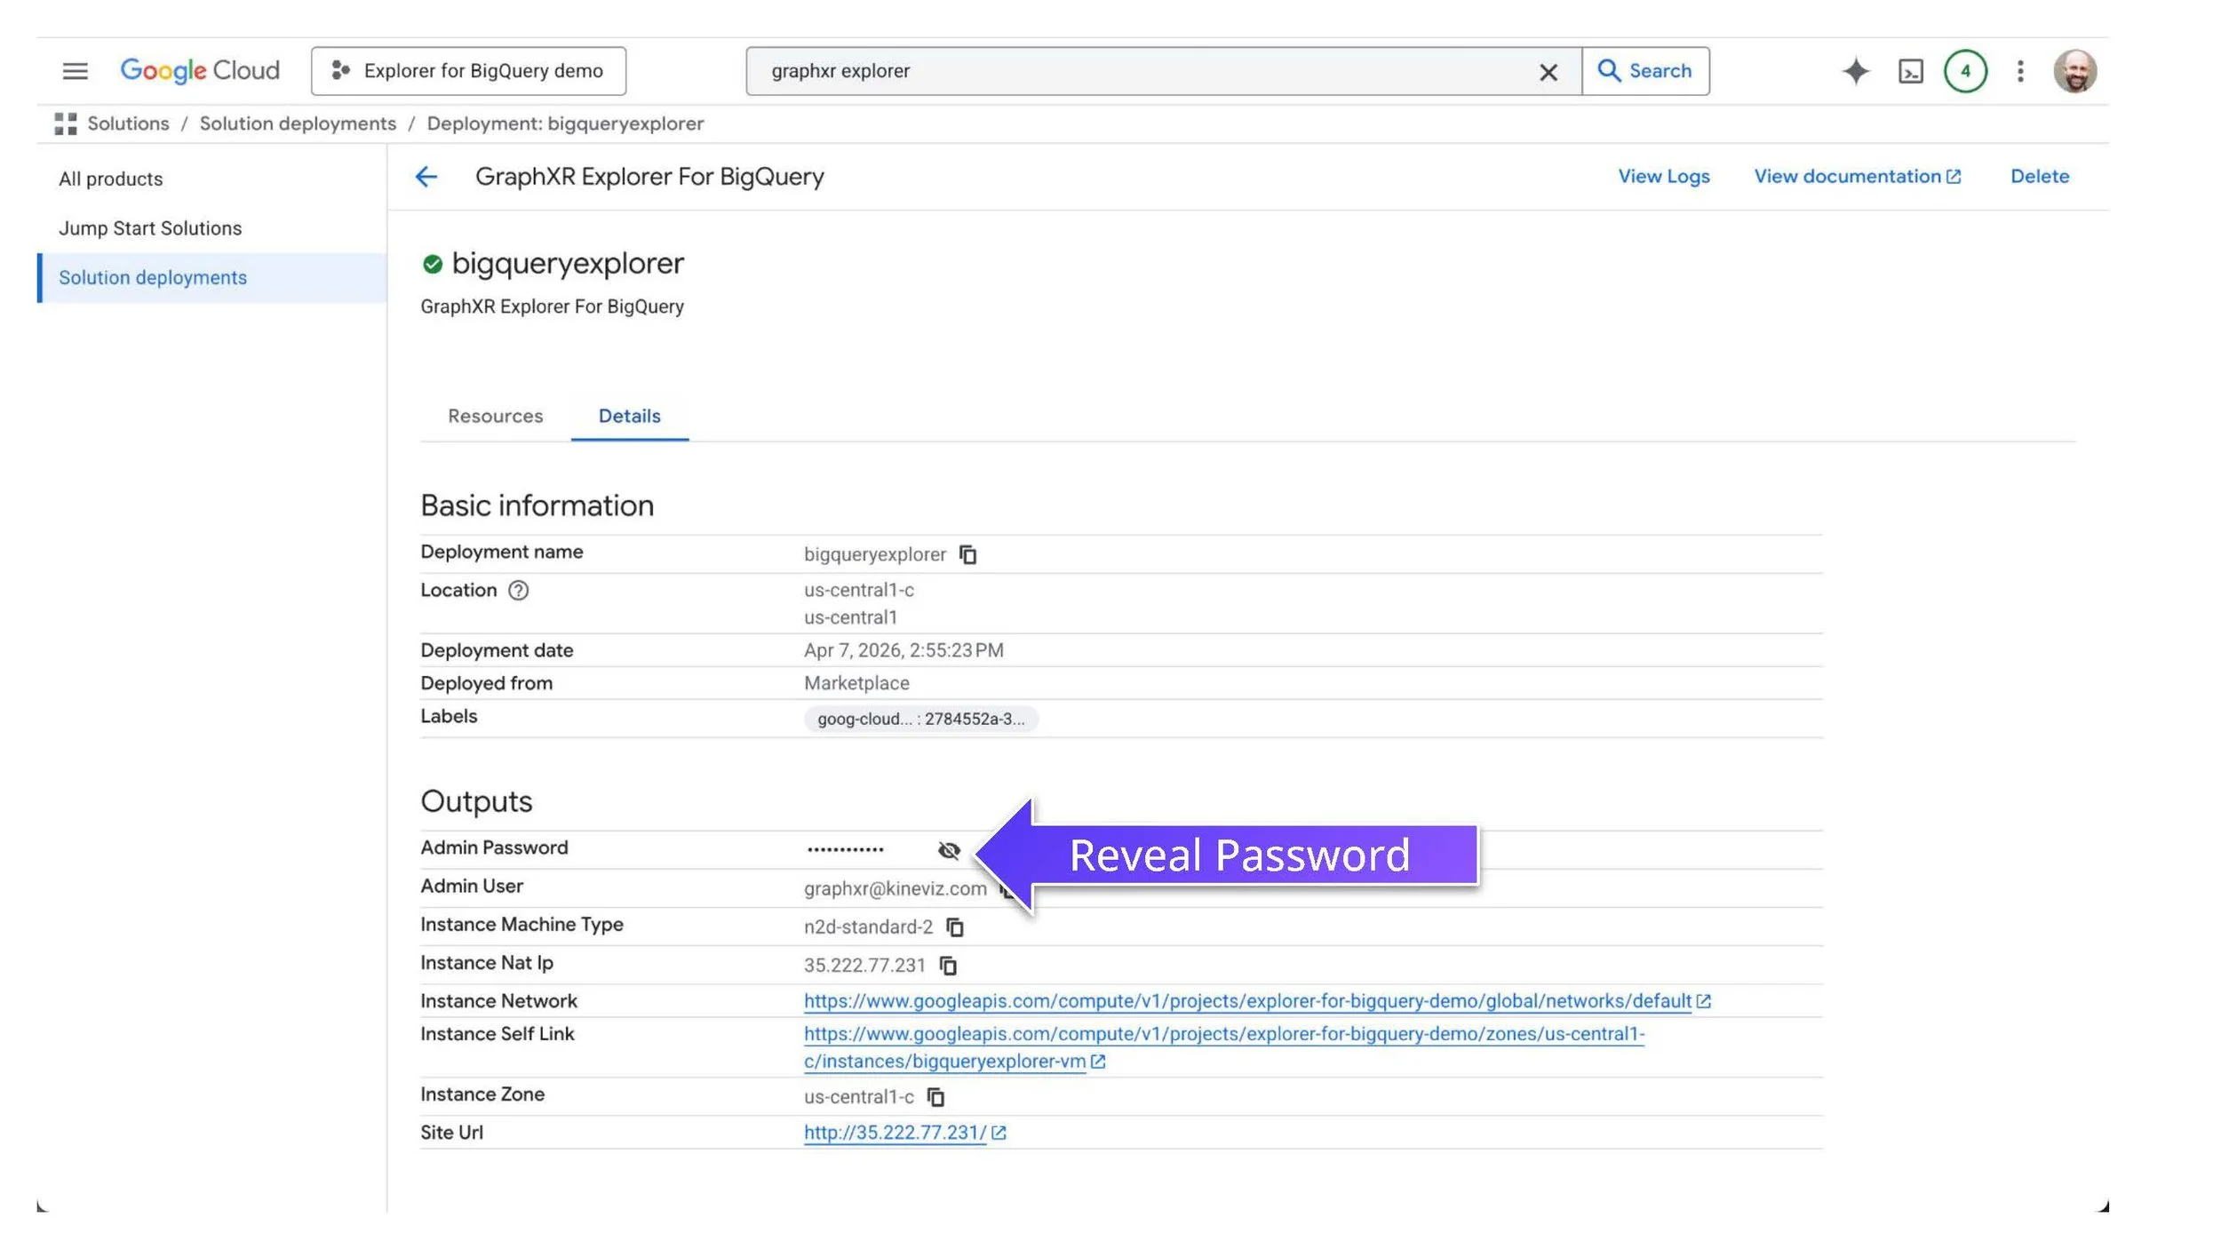Click into the graphxr explorer search field
Image resolution: width=2221 pixels, height=1249 pixels.
coord(1137,71)
